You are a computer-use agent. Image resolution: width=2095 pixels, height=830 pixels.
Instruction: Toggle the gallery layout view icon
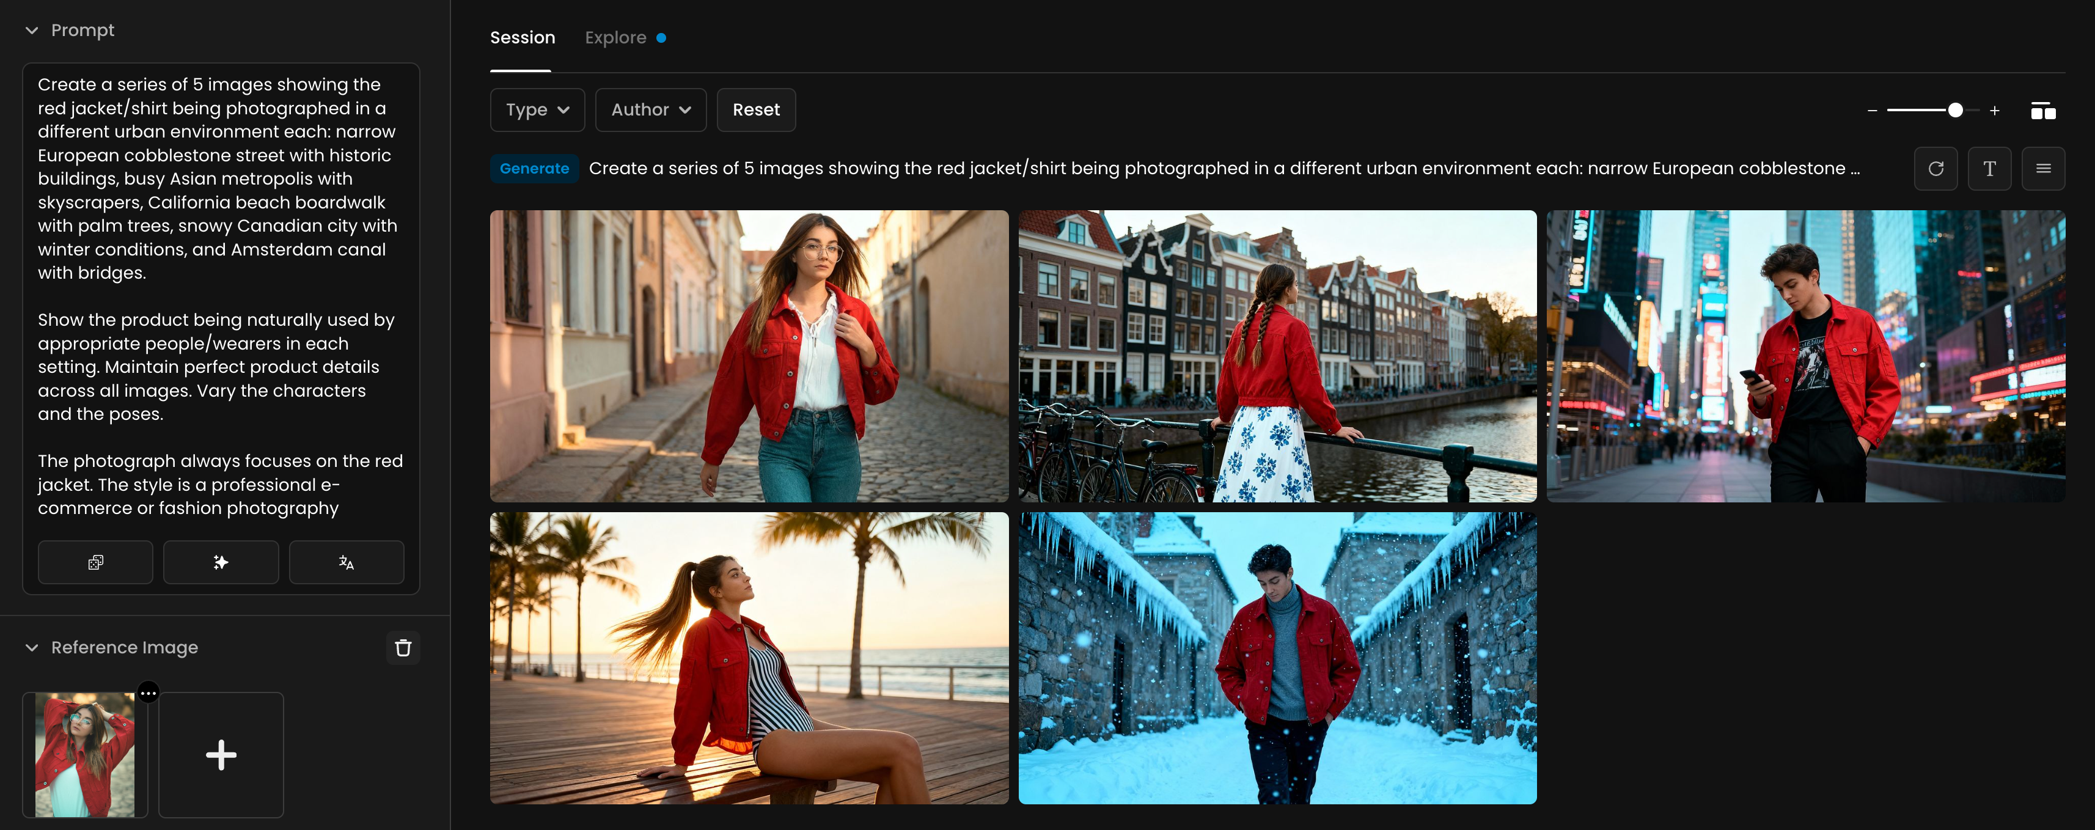pos(2042,111)
